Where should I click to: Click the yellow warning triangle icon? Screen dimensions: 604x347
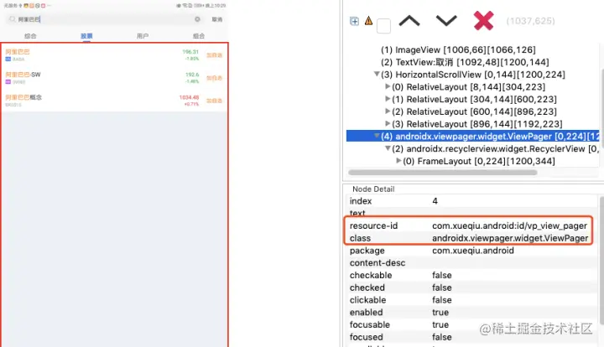pyautogui.click(x=368, y=21)
